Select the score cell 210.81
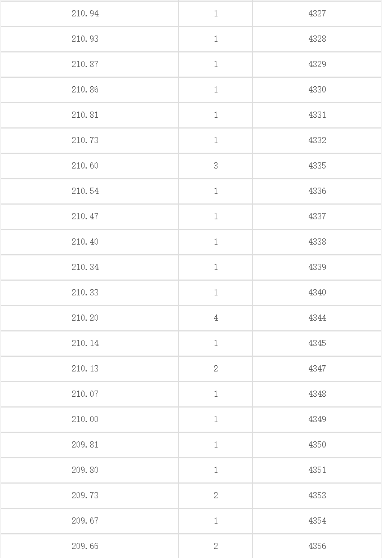Screen dimensions: 382x558 (85, 115)
